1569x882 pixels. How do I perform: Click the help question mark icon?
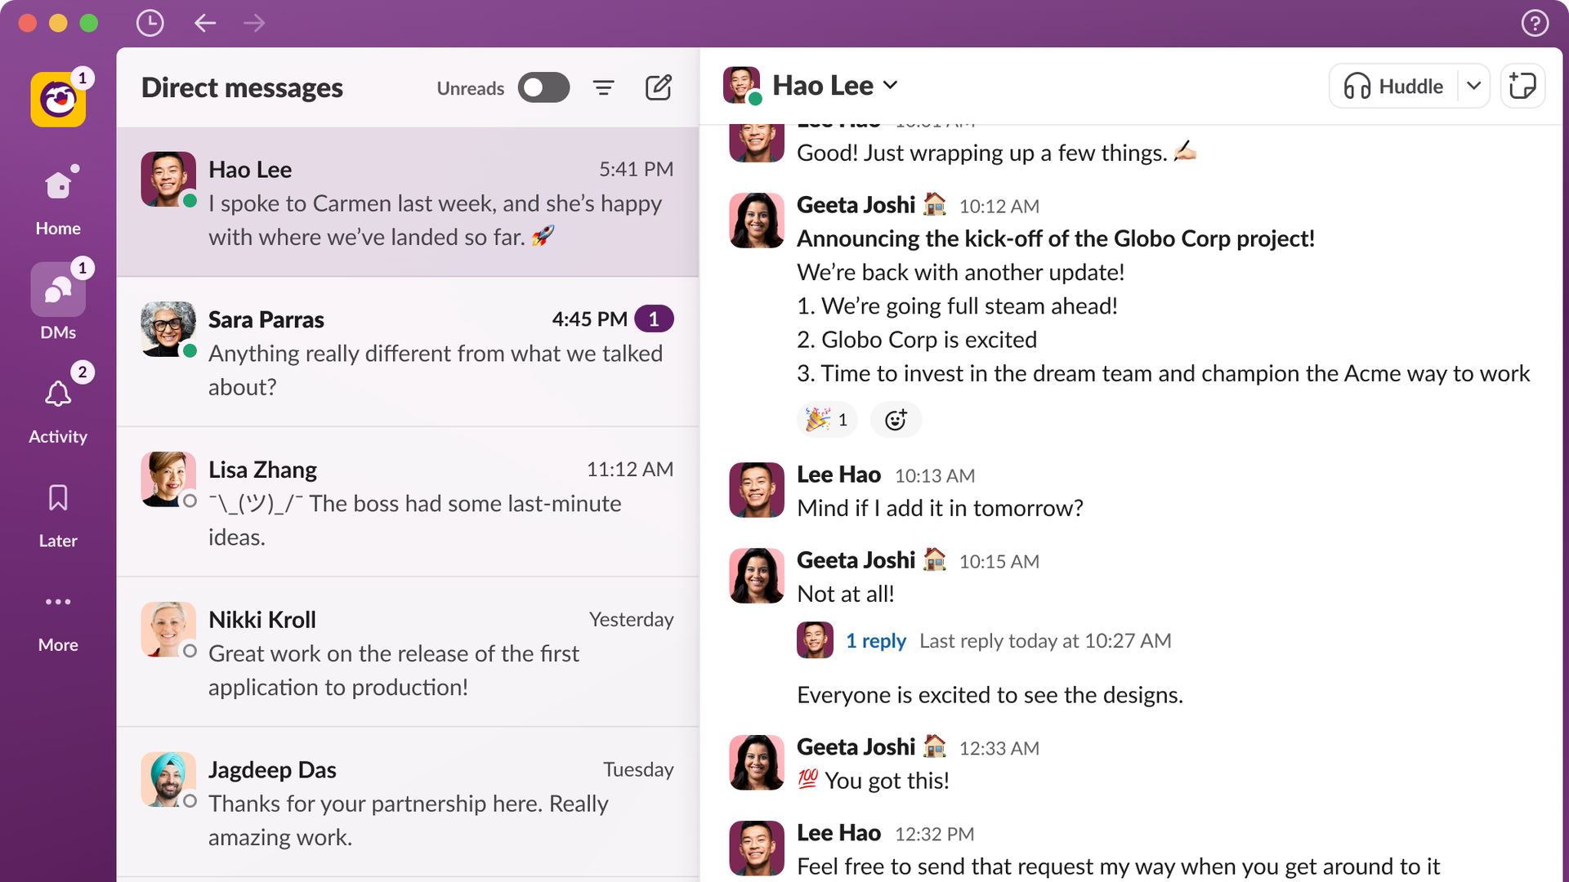(1535, 23)
